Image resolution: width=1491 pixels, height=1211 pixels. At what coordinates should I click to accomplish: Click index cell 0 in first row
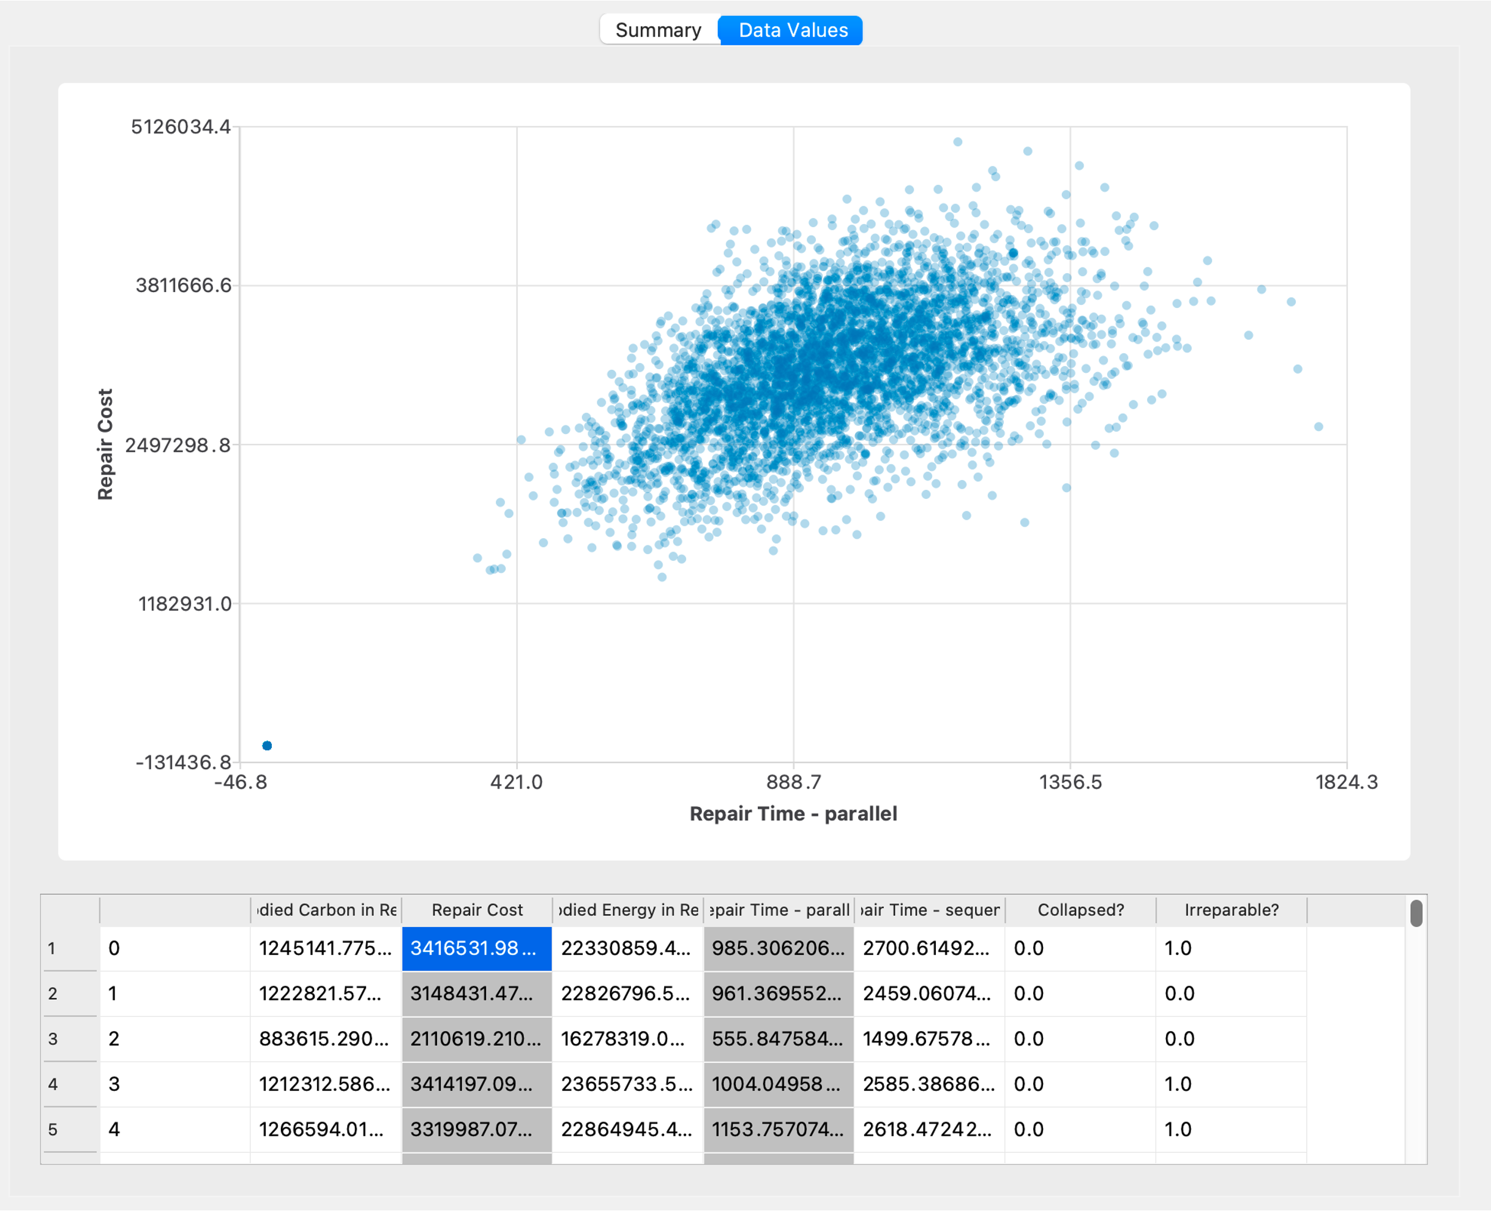175,949
